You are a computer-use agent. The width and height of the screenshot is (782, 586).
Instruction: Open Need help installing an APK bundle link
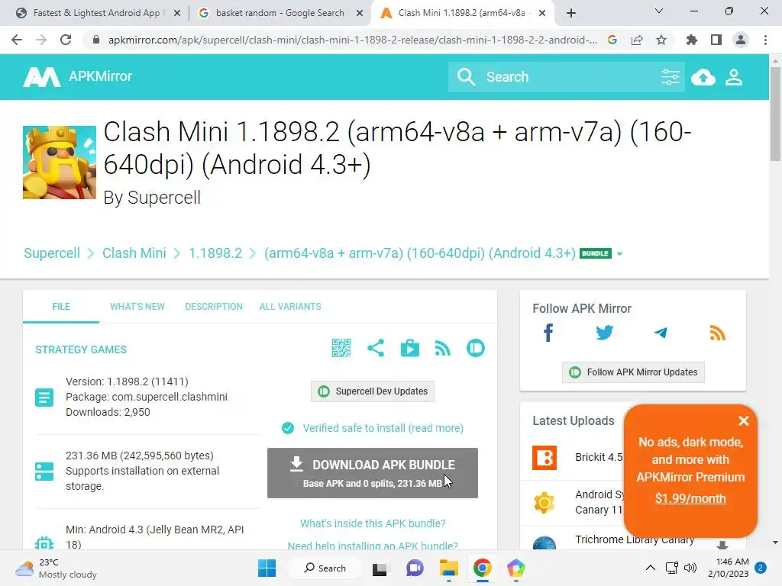tap(373, 546)
